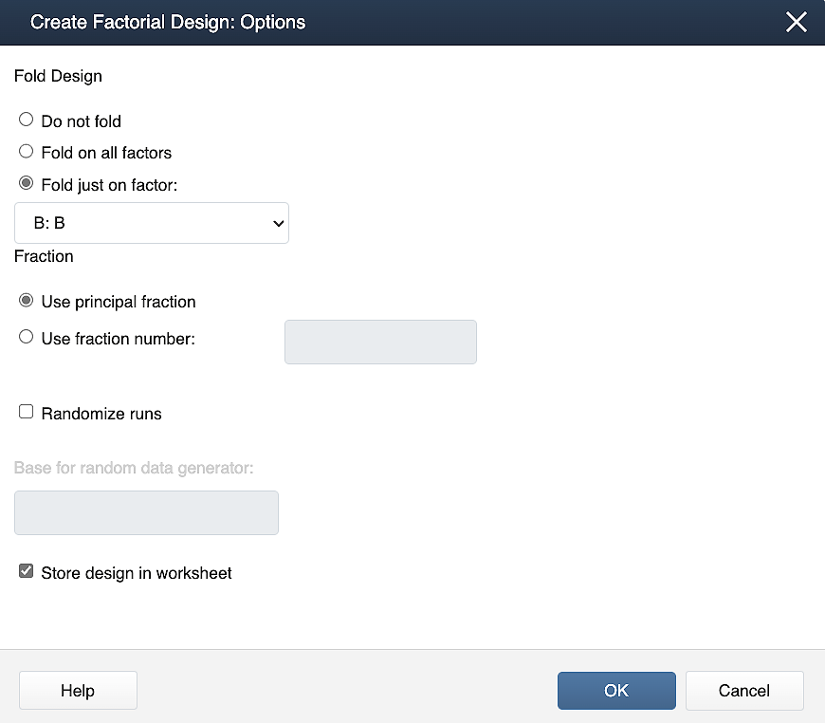825x723 pixels.
Task: Close the Options dialog with the X icon
Action: point(796,23)
